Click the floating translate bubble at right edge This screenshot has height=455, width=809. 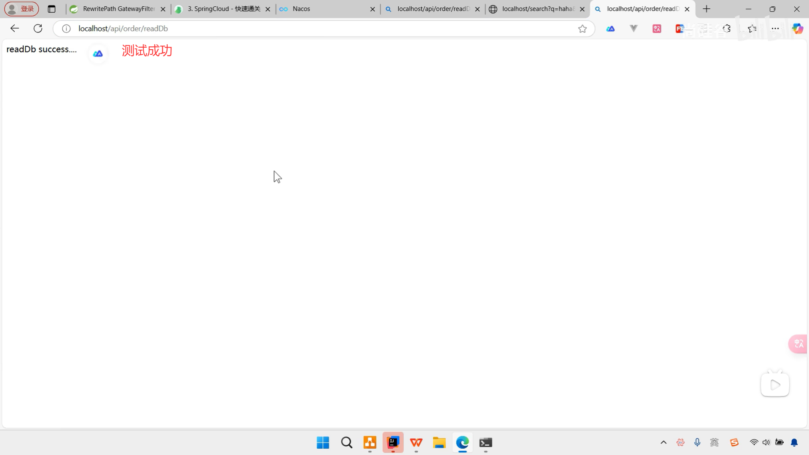click(798, 344)
